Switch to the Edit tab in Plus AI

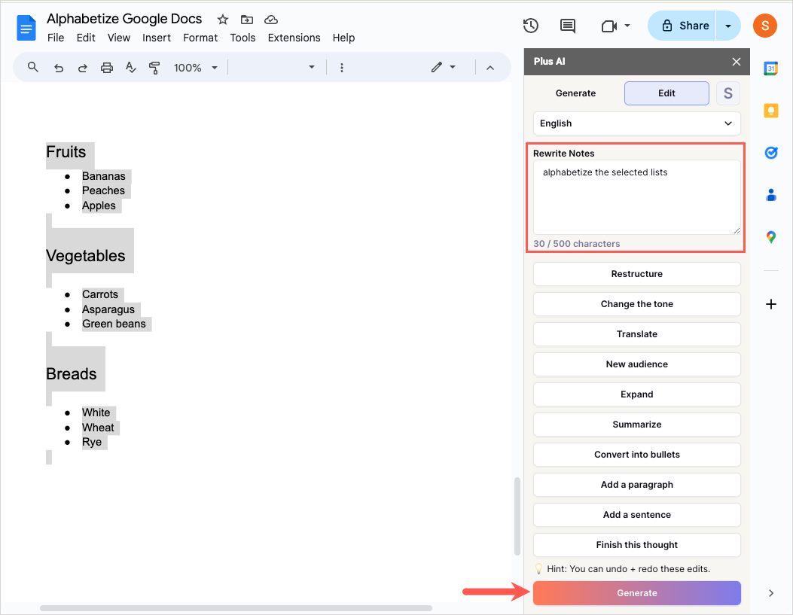click(x=666, y=93)
